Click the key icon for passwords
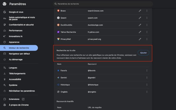Viewport: 176px width, 110px height. (x=5, y=18)
